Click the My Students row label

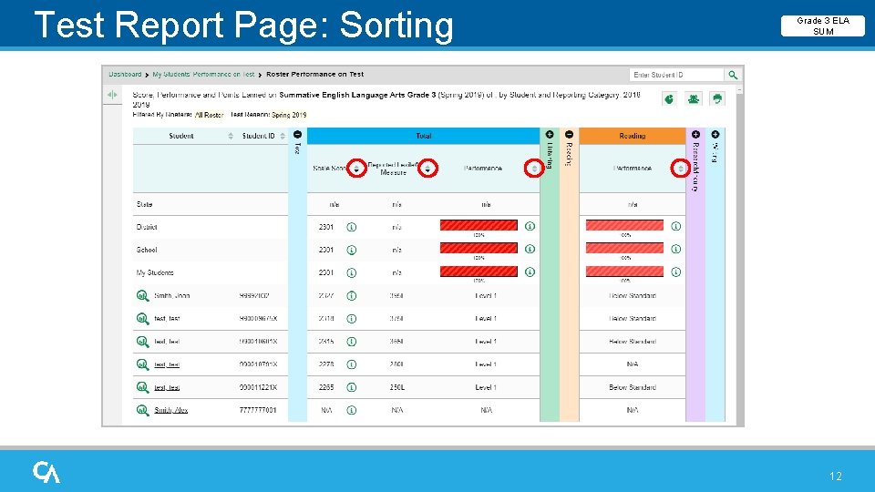pyautogui.click(x=155, y=272)
